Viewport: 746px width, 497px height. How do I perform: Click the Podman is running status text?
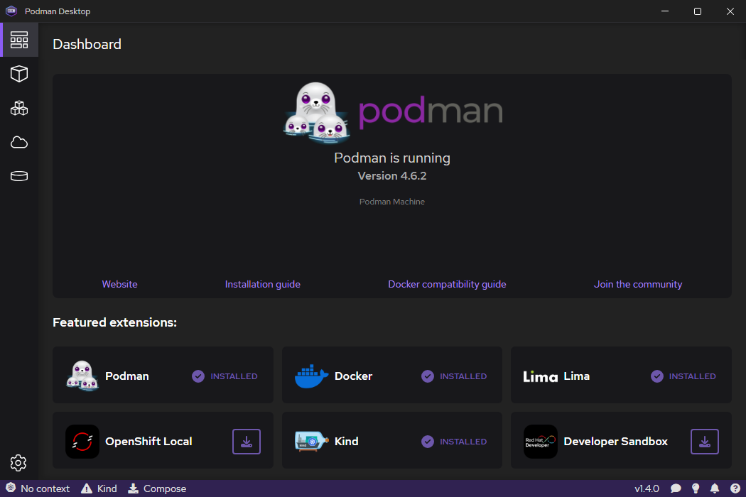[x=392, y=158]
